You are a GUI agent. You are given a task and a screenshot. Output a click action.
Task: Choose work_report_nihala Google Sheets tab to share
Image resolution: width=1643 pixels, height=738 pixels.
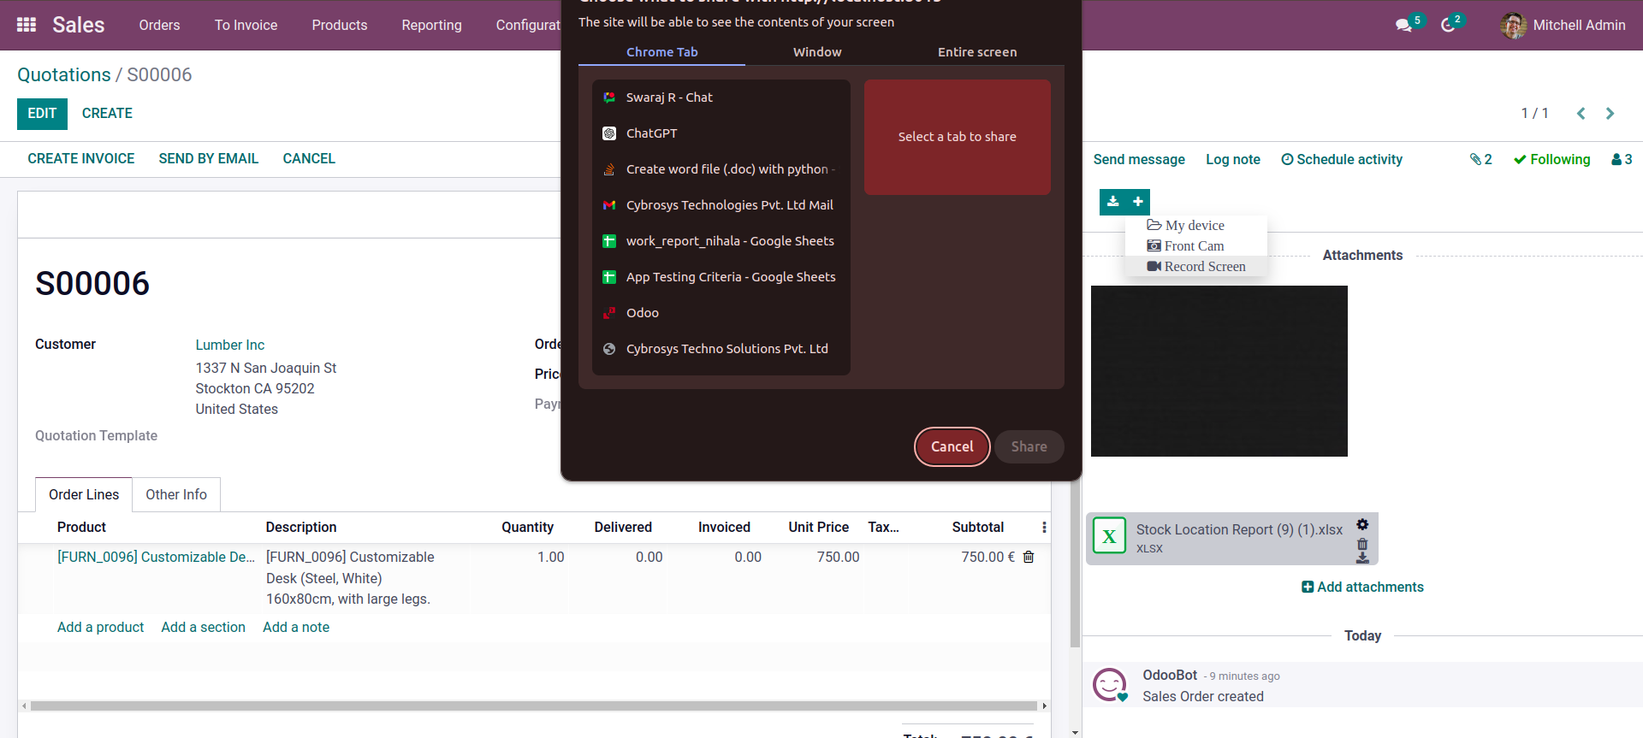pyautogui.click(x=721, y=241)
